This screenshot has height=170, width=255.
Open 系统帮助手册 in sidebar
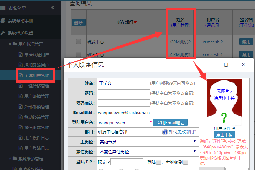point(20,20)
